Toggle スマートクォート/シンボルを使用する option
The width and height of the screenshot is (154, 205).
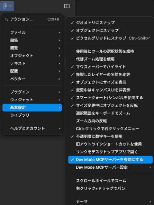(110, 98)
